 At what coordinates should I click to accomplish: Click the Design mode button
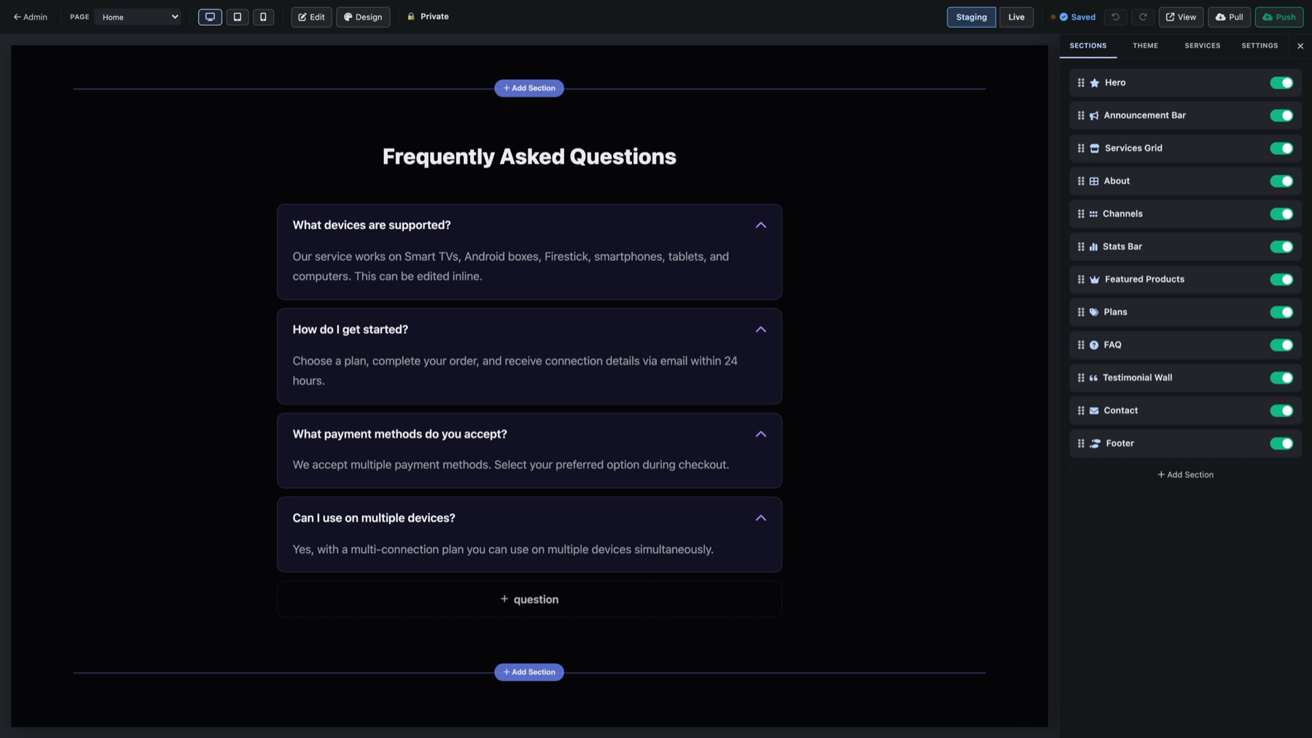coord(363,17)
